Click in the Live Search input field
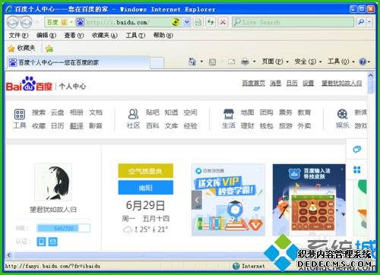The width and height of the screenshot is (380, 275). (293, 22)
